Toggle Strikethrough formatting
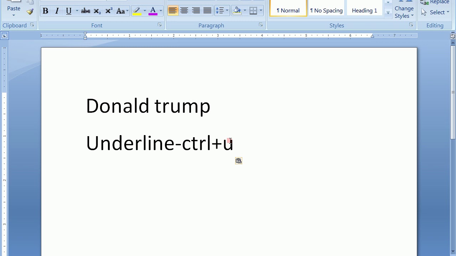This screenshot has width=456, height=256. (85, 11)
